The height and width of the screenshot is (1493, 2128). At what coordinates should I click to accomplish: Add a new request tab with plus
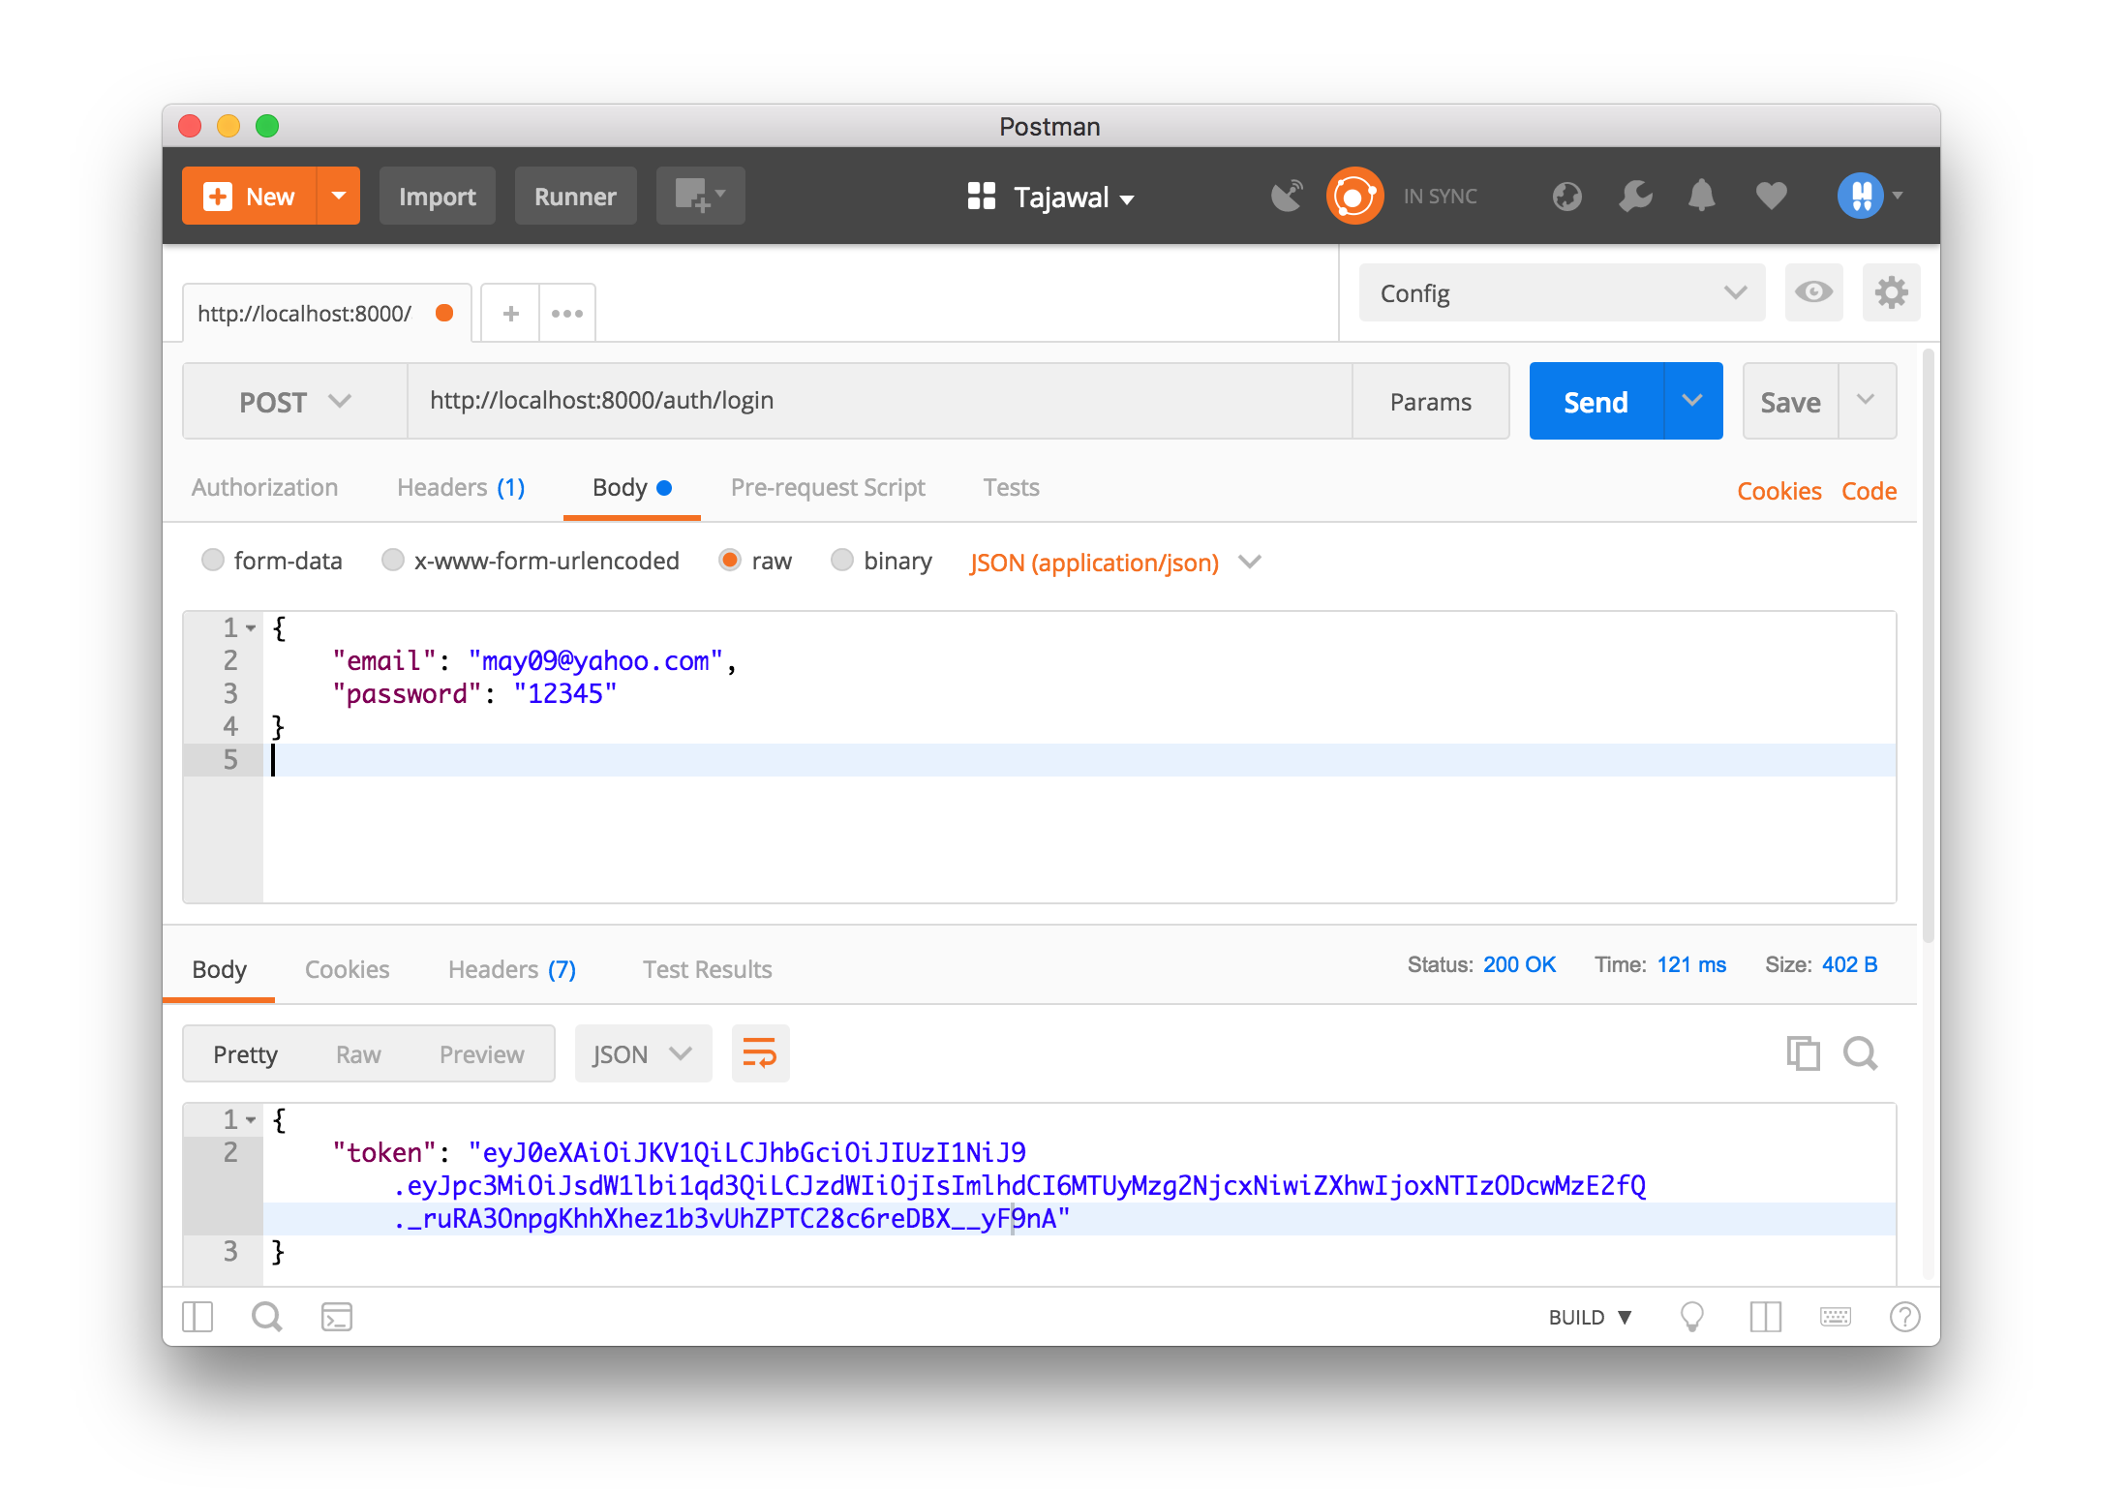pos(510,314)
